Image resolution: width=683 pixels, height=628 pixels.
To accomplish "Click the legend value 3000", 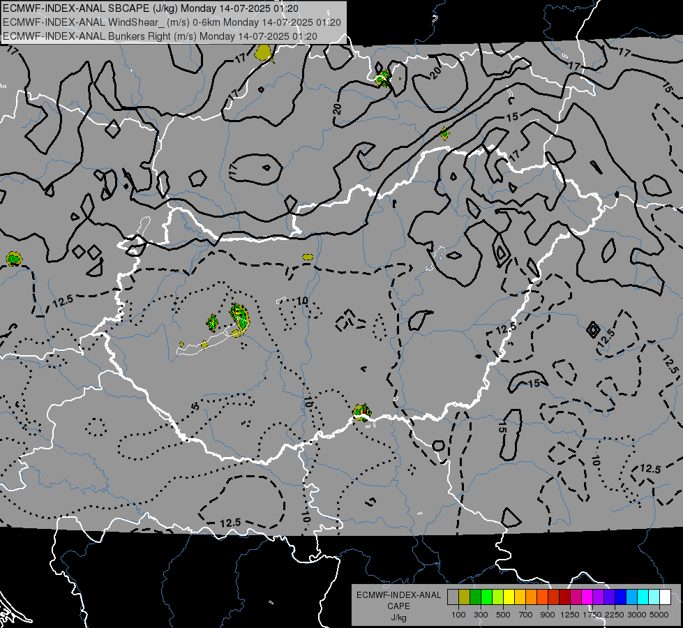I will pyautogui.click(x=637, y=615).
